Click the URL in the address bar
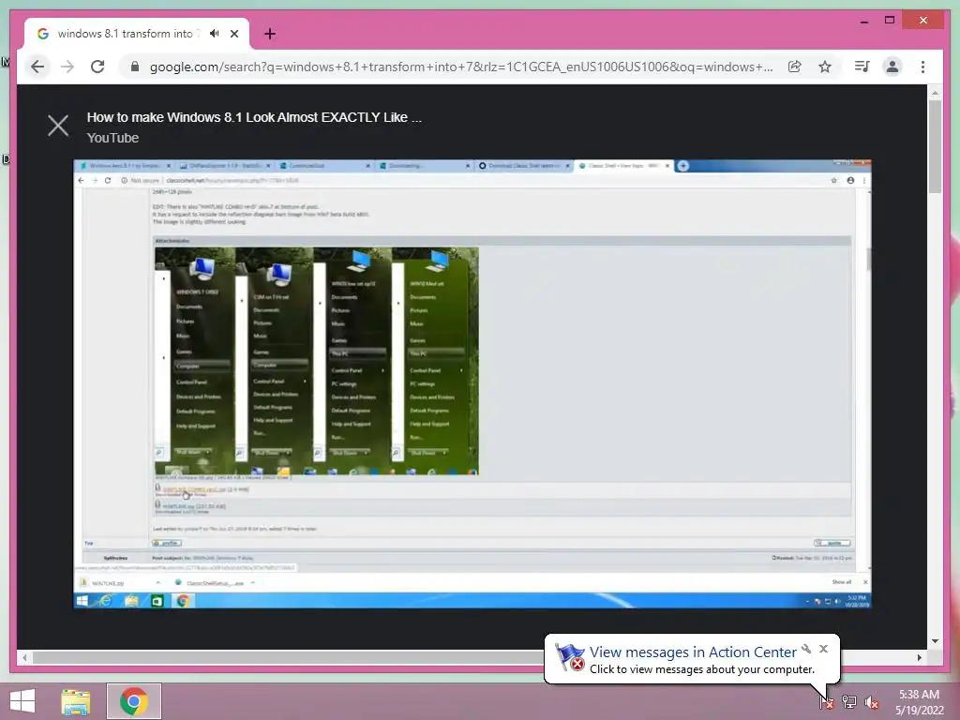The width and height of the screenshot is (960, 720). 461,67
